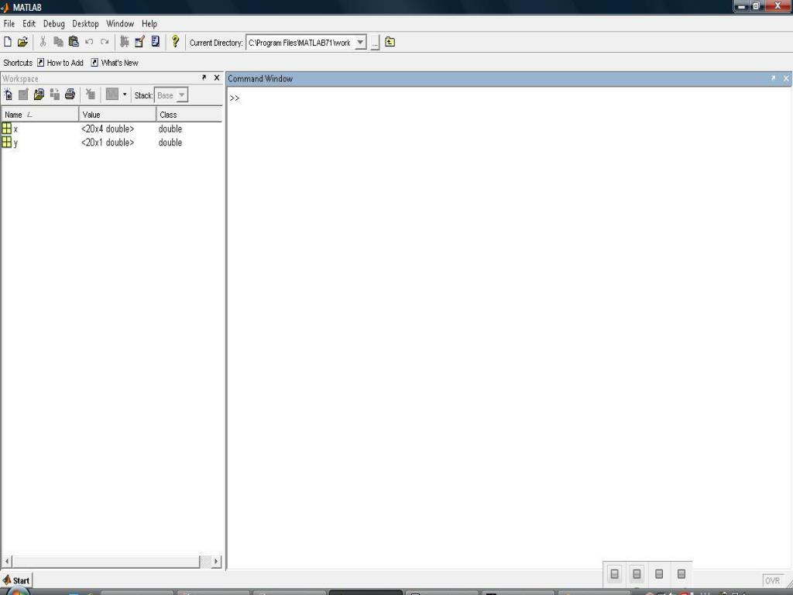Import data into the Workspace
The height and width of the screenshot is (595, 793).
click(x=39, y=95)
